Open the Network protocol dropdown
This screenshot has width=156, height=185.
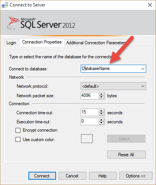[113, 86]
